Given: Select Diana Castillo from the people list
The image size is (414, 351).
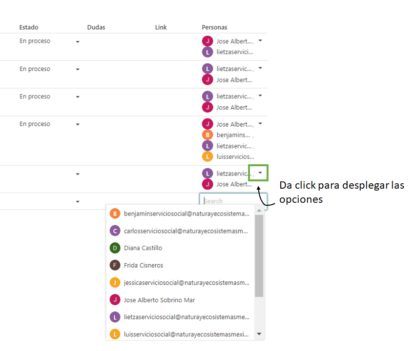Looking at the screenshot, I should 143,248.
